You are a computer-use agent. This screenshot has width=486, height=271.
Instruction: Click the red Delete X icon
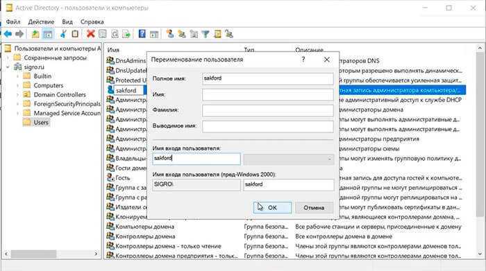(90, 34)
